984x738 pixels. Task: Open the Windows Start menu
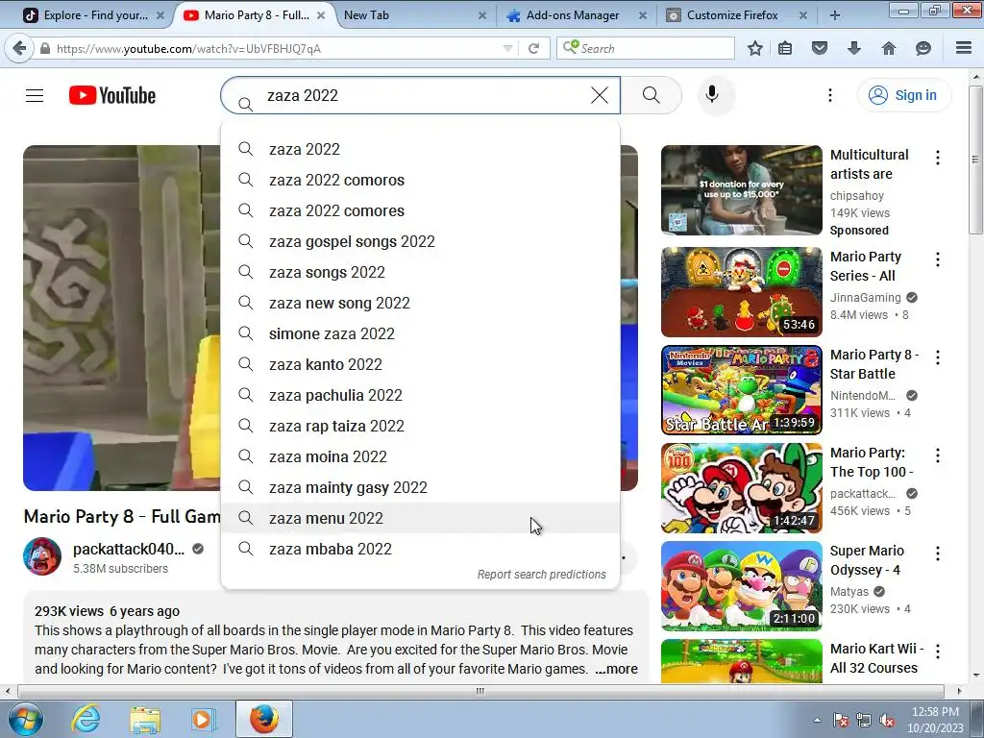pos(25,719)
